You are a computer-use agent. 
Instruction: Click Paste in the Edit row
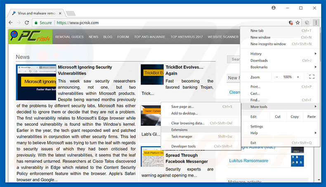tap(312, 117)
